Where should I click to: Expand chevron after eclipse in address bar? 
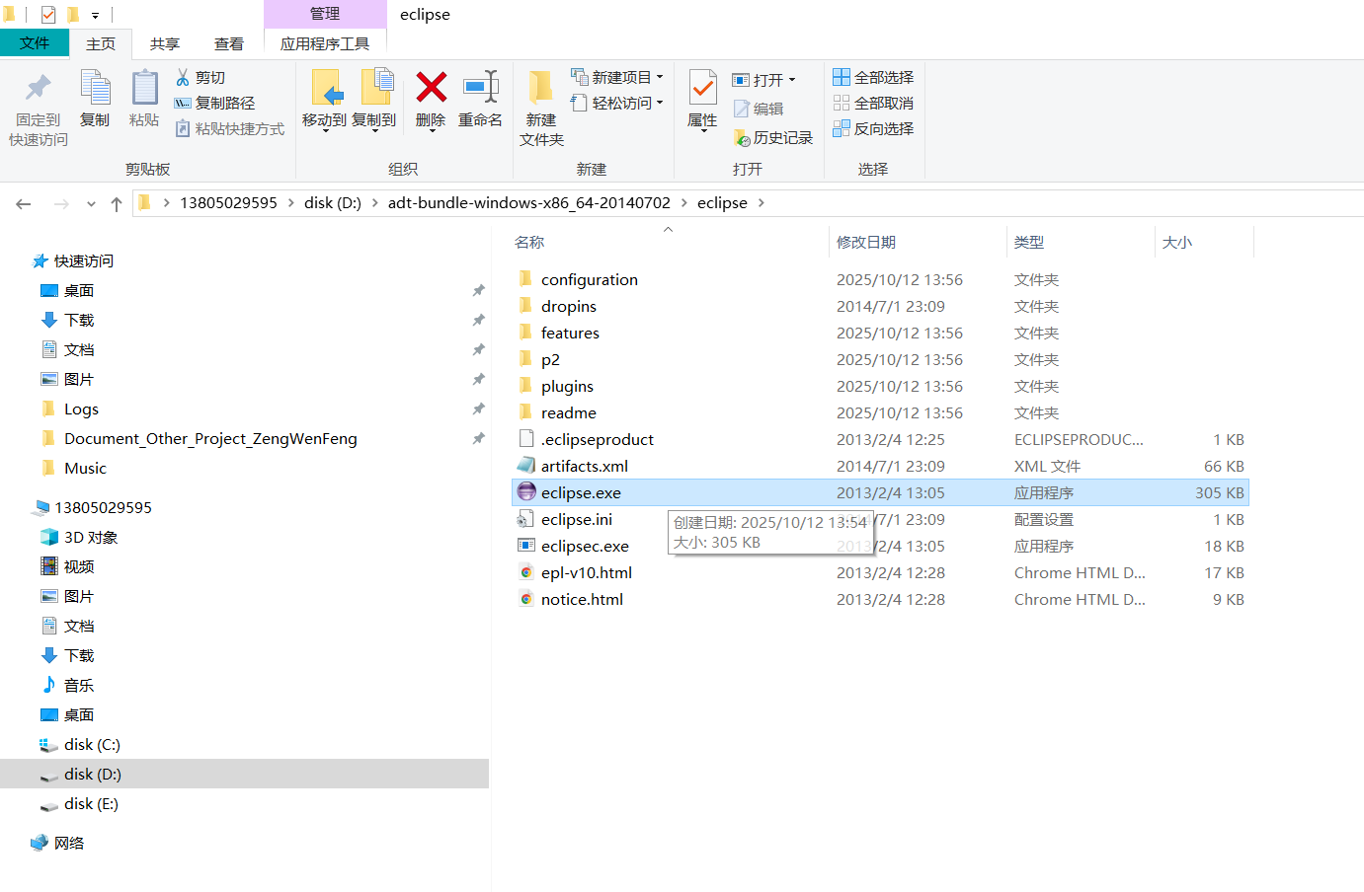tap(761, 202)
